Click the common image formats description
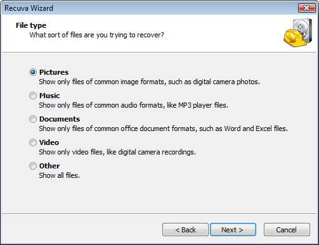This screenshot has height=245, width=319. (x=150, y=82)
